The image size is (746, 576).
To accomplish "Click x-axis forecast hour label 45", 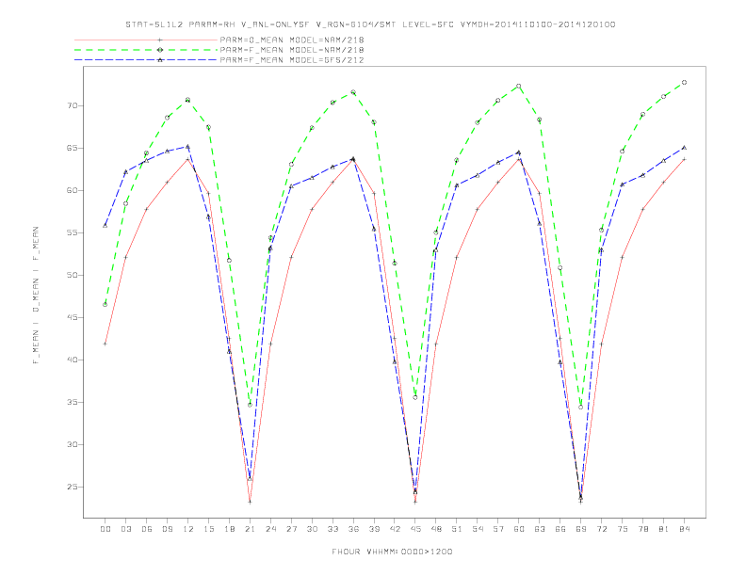I will 415,529.
